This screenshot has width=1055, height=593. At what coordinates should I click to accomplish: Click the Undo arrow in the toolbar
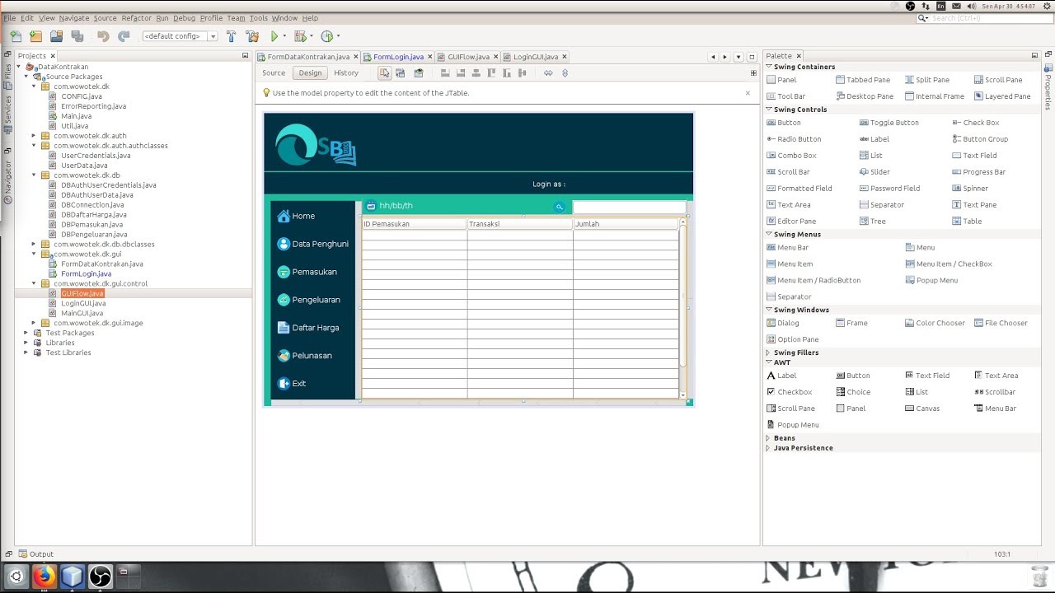click(103, 36)
